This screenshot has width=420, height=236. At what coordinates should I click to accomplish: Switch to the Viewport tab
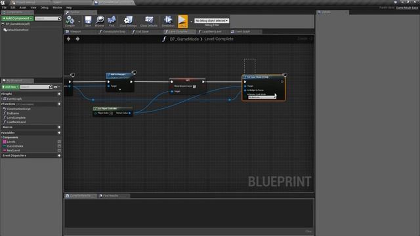(x=80, y=31)
